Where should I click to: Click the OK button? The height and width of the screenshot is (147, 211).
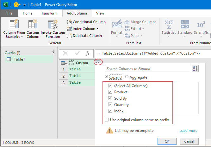(x=167, y=141)
